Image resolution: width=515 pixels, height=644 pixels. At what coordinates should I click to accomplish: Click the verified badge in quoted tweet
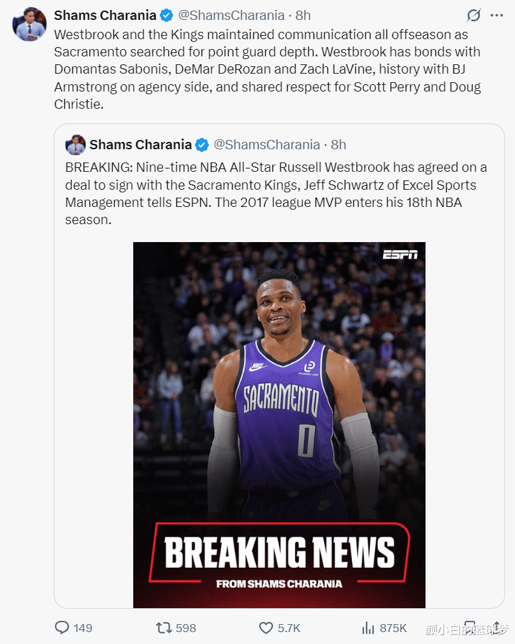pyautogui.click(x=202, y=145)
